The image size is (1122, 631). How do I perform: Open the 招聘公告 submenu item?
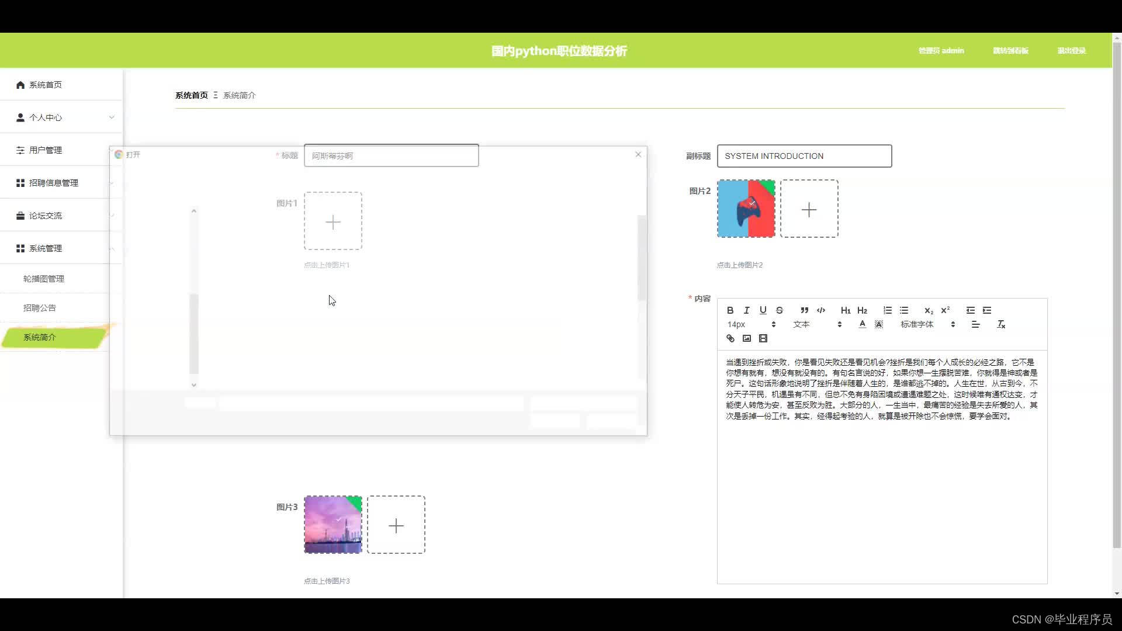pos(40,308)
